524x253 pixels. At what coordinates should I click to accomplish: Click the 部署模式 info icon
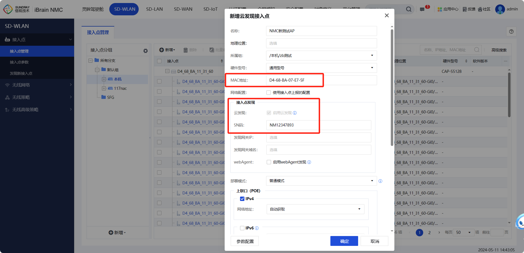coord(380,181)
